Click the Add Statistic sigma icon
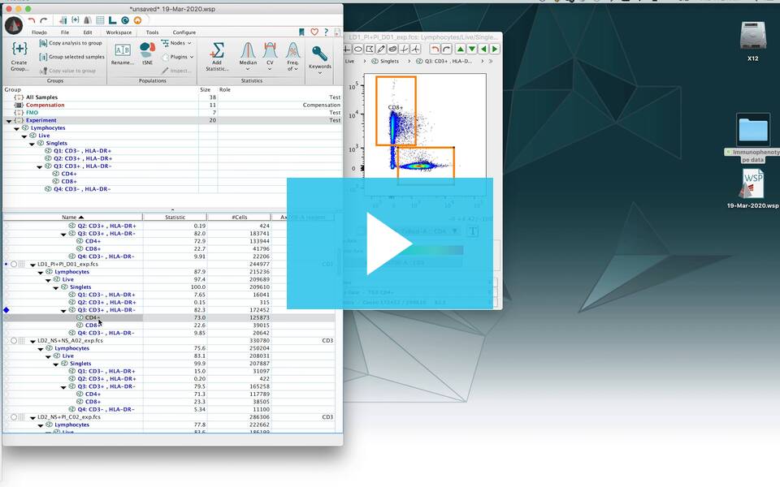The height and width of the screenshot is (487, 780). pos(218,50)
